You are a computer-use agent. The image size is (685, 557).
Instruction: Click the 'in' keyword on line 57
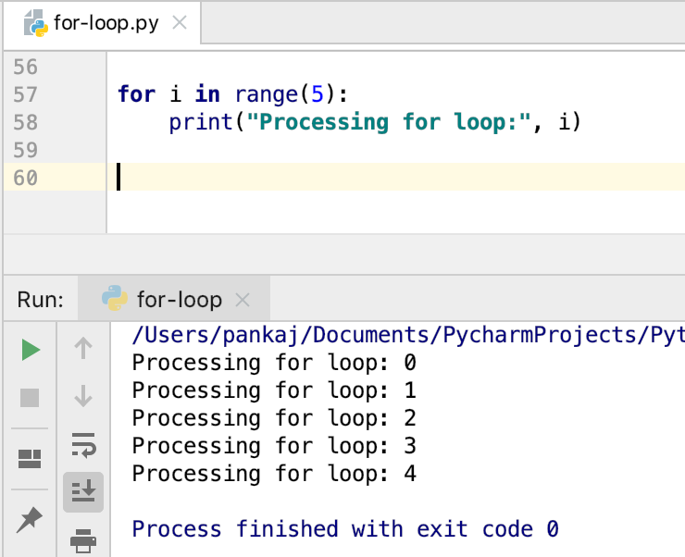(207, 94)
